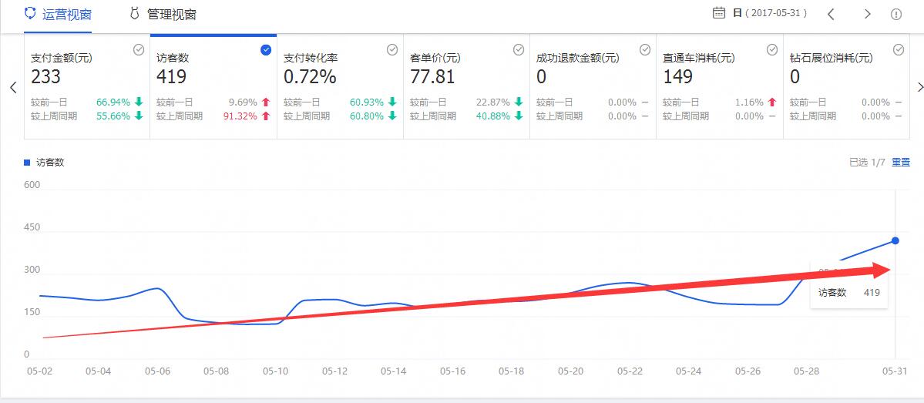Viewport: 924px width, 403px height.
Task: Go to previous day using left chevron
Action: click(831, 14)
